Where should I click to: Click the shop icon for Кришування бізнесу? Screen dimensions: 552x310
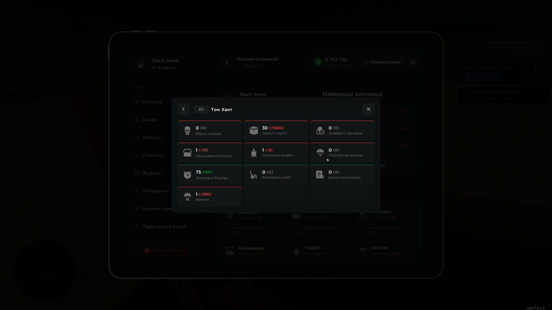187,153
